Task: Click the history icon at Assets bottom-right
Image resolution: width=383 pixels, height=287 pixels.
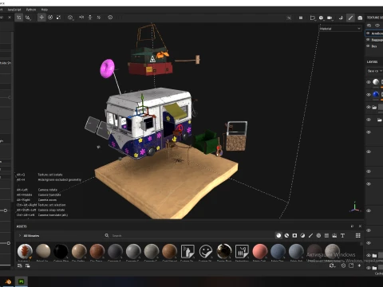Action: 343,265
